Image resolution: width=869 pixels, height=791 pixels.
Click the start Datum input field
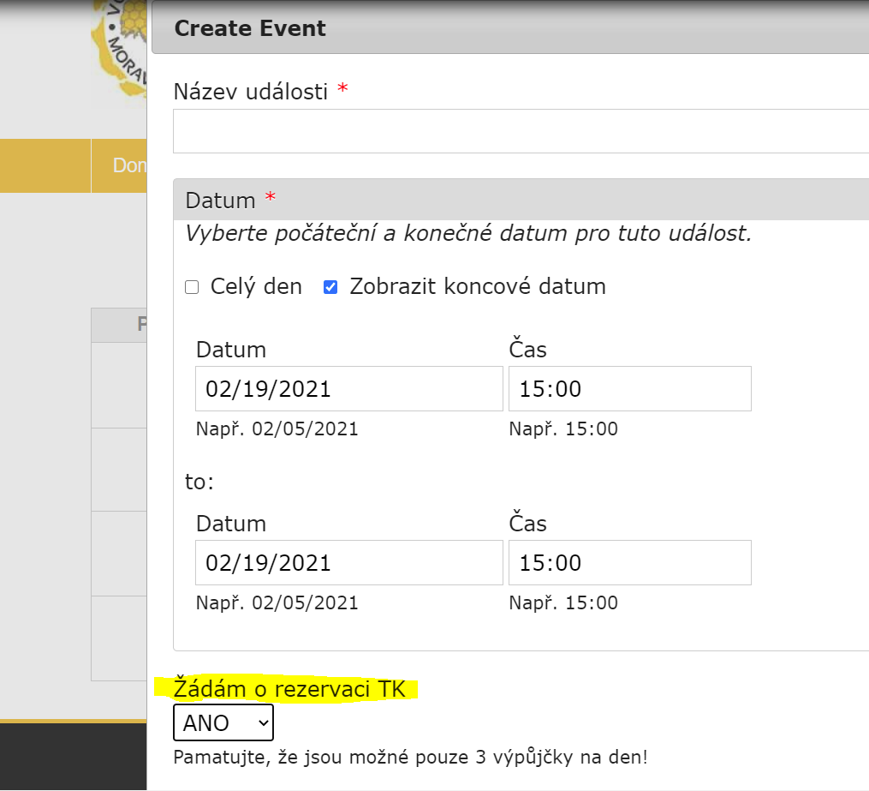348,389
